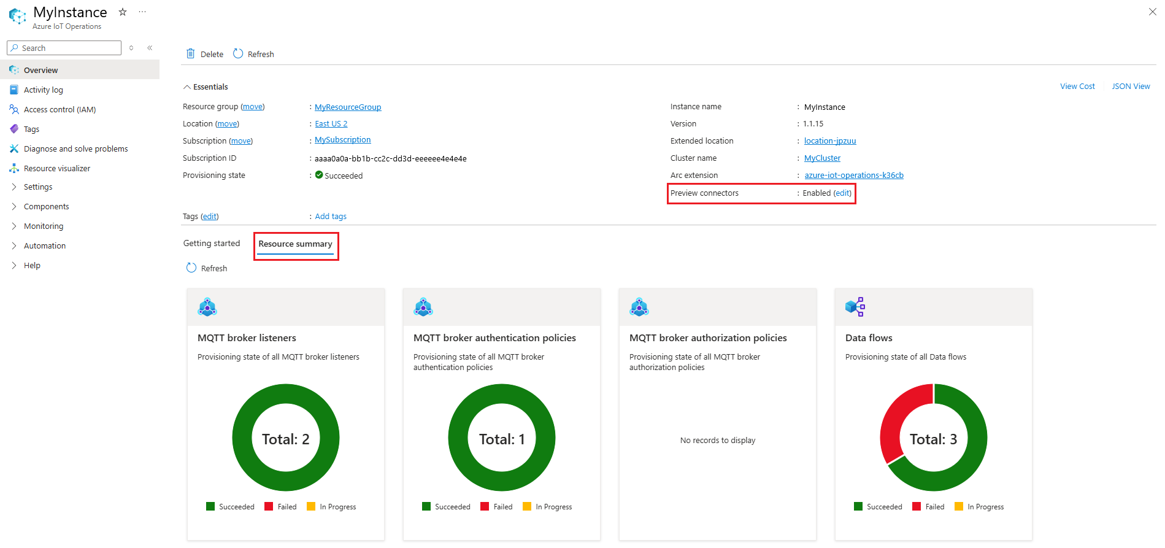1165x548 pixels.
Task: Click the MQTT broker listeners donut chart
Action: click(286, 438)
